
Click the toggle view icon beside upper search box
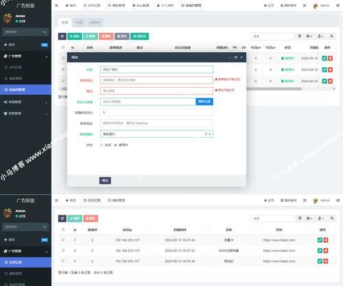pos(299,36)
